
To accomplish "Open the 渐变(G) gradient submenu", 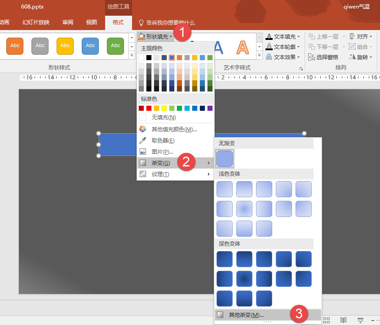I will click(176, 163).
